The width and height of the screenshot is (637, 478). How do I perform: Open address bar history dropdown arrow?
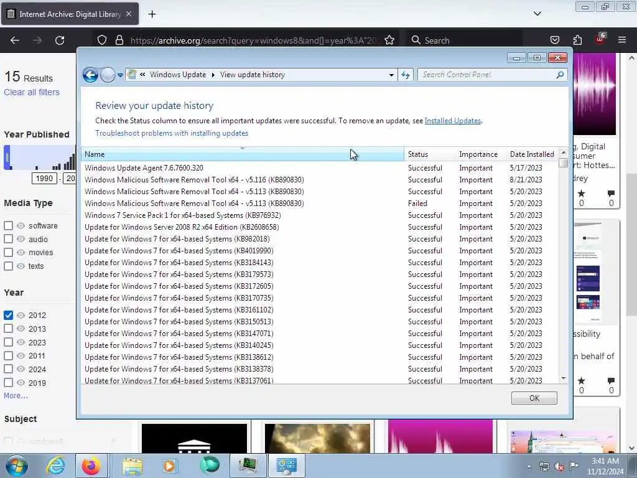click(391, 75)
